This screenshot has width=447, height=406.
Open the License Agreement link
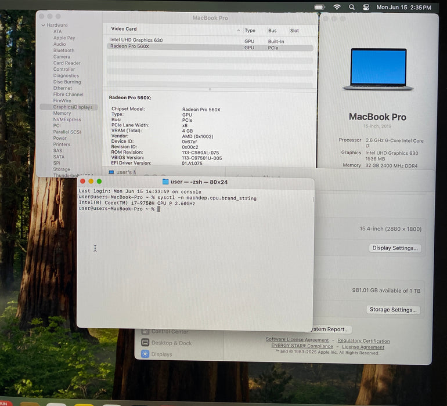coord(363,347)
